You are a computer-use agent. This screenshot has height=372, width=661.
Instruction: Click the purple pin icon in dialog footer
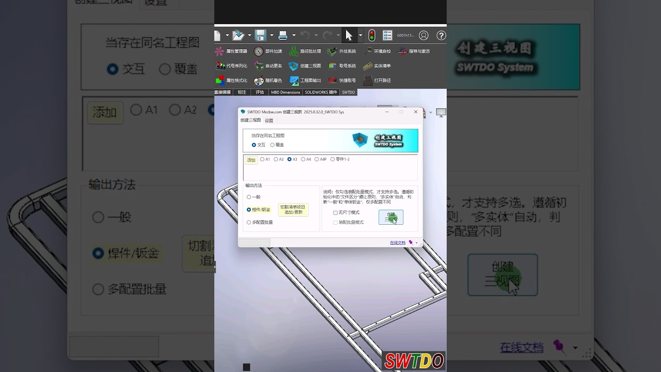tap(411, 242)
